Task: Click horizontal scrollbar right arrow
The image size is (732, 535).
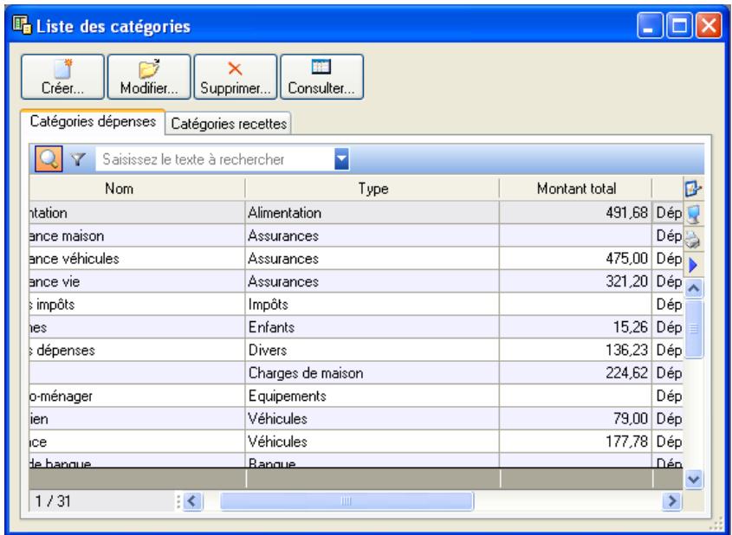Action: click(671, 501)
